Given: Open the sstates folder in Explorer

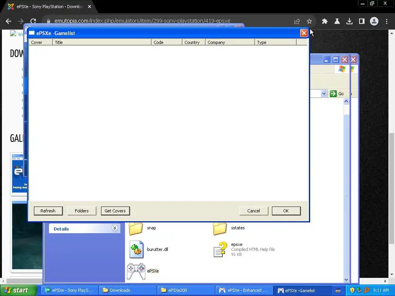Looking at the screenshot, I should click(x=220, y=228).
